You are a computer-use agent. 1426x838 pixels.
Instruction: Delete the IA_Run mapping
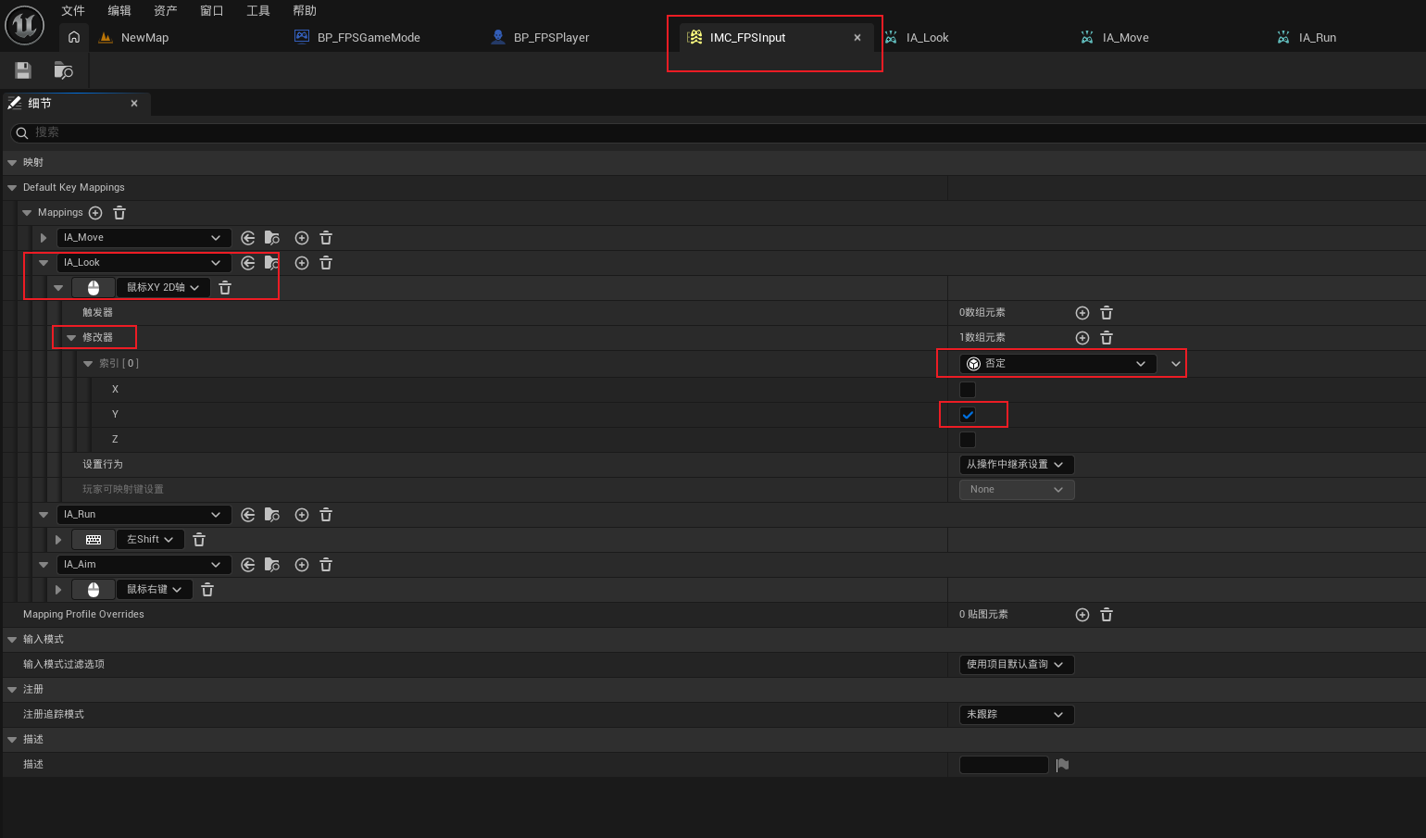coord(326,515)
